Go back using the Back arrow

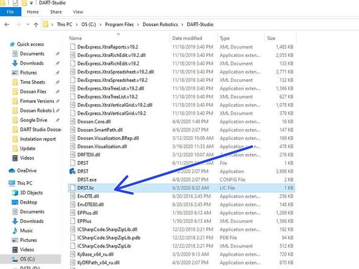click(7, 24)
